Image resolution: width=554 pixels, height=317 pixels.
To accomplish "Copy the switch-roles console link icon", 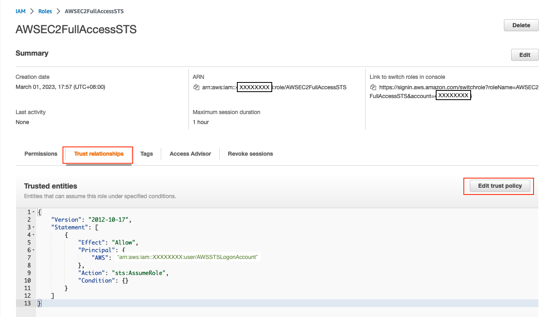I will pos(373,87).
